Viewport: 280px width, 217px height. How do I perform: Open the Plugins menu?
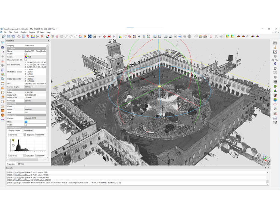point(32,32)
